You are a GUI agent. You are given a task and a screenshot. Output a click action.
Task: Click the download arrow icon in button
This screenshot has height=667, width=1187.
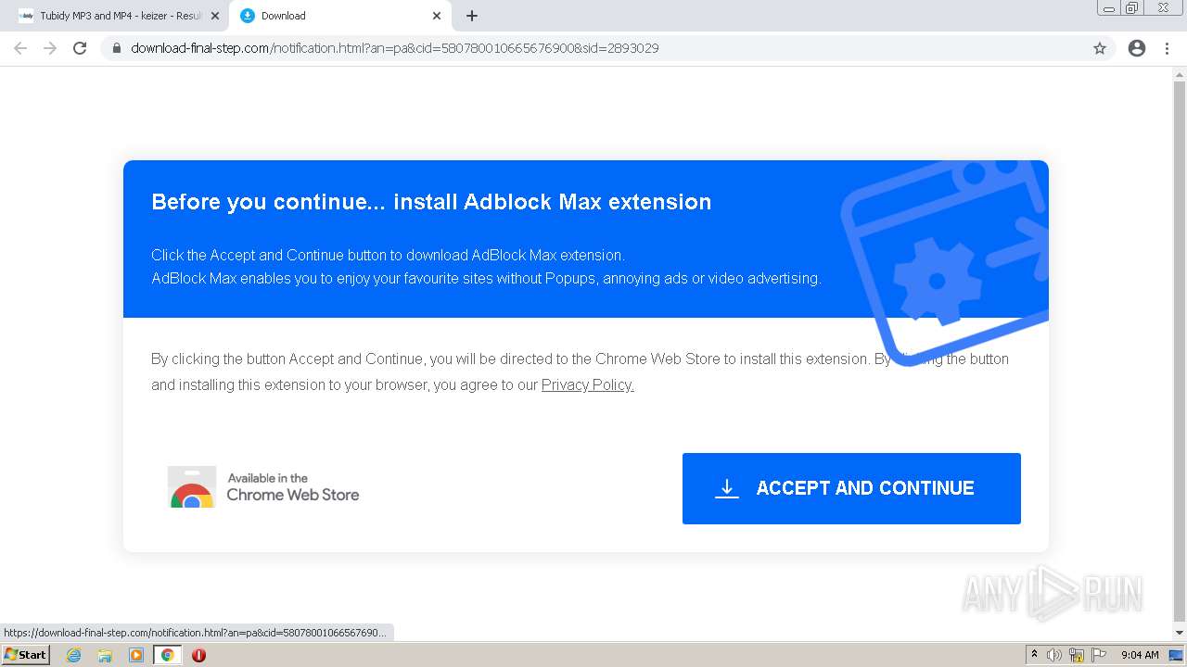(x=727, y=488)
